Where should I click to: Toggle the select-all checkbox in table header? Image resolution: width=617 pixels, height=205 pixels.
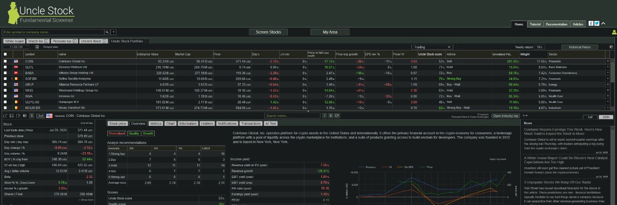[5, 54]
